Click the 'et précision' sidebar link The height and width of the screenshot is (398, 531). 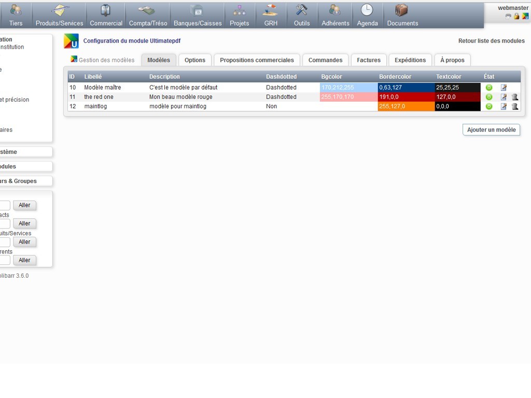tap(15, 99)
